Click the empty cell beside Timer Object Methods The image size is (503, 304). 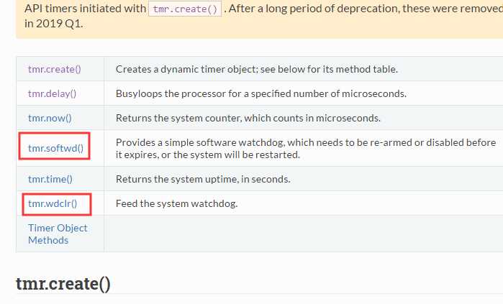point(304,234)
